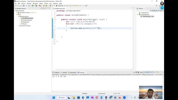Collapse the src folder node
The width and height of the screenshot is (178, 100).
coord(17,14)
